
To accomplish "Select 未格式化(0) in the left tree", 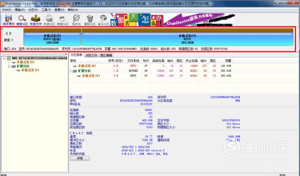I will click(x=26, y=62).
